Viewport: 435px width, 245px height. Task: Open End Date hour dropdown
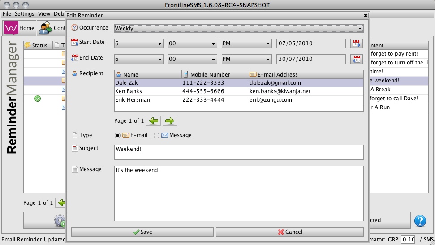click(x=138, y=59)
